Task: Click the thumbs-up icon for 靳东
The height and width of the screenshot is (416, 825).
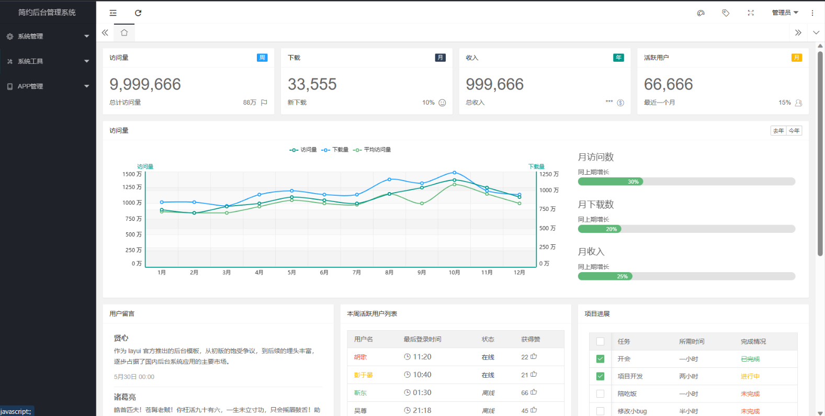Action: click(534, 392)
